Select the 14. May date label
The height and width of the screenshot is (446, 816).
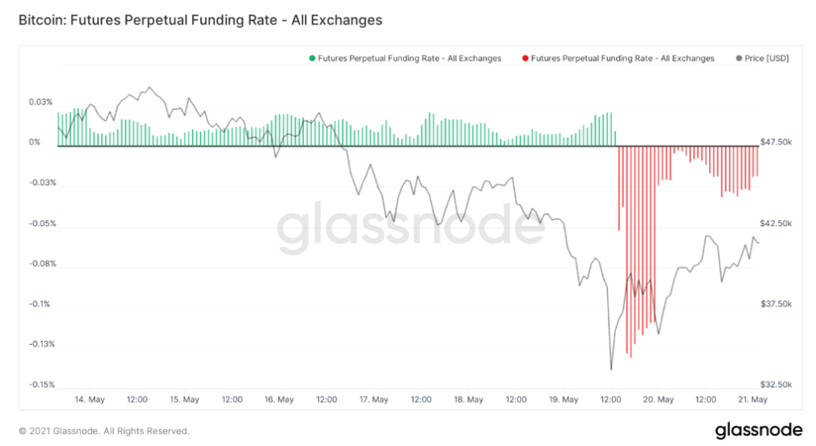[90, 400]
